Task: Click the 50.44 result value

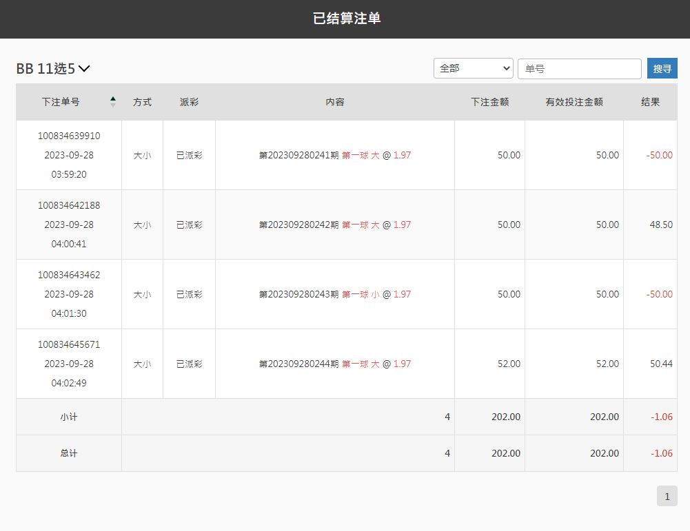Action: 660,364
